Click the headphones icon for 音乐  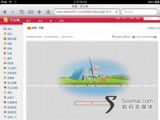point(5,58)
